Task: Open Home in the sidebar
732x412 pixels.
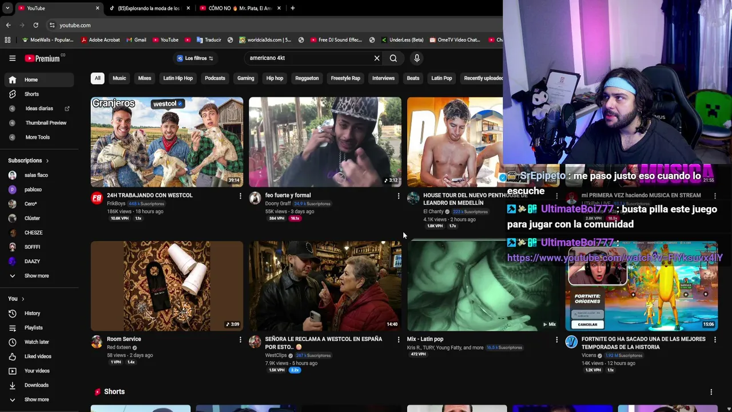Action: pos(38,80)
